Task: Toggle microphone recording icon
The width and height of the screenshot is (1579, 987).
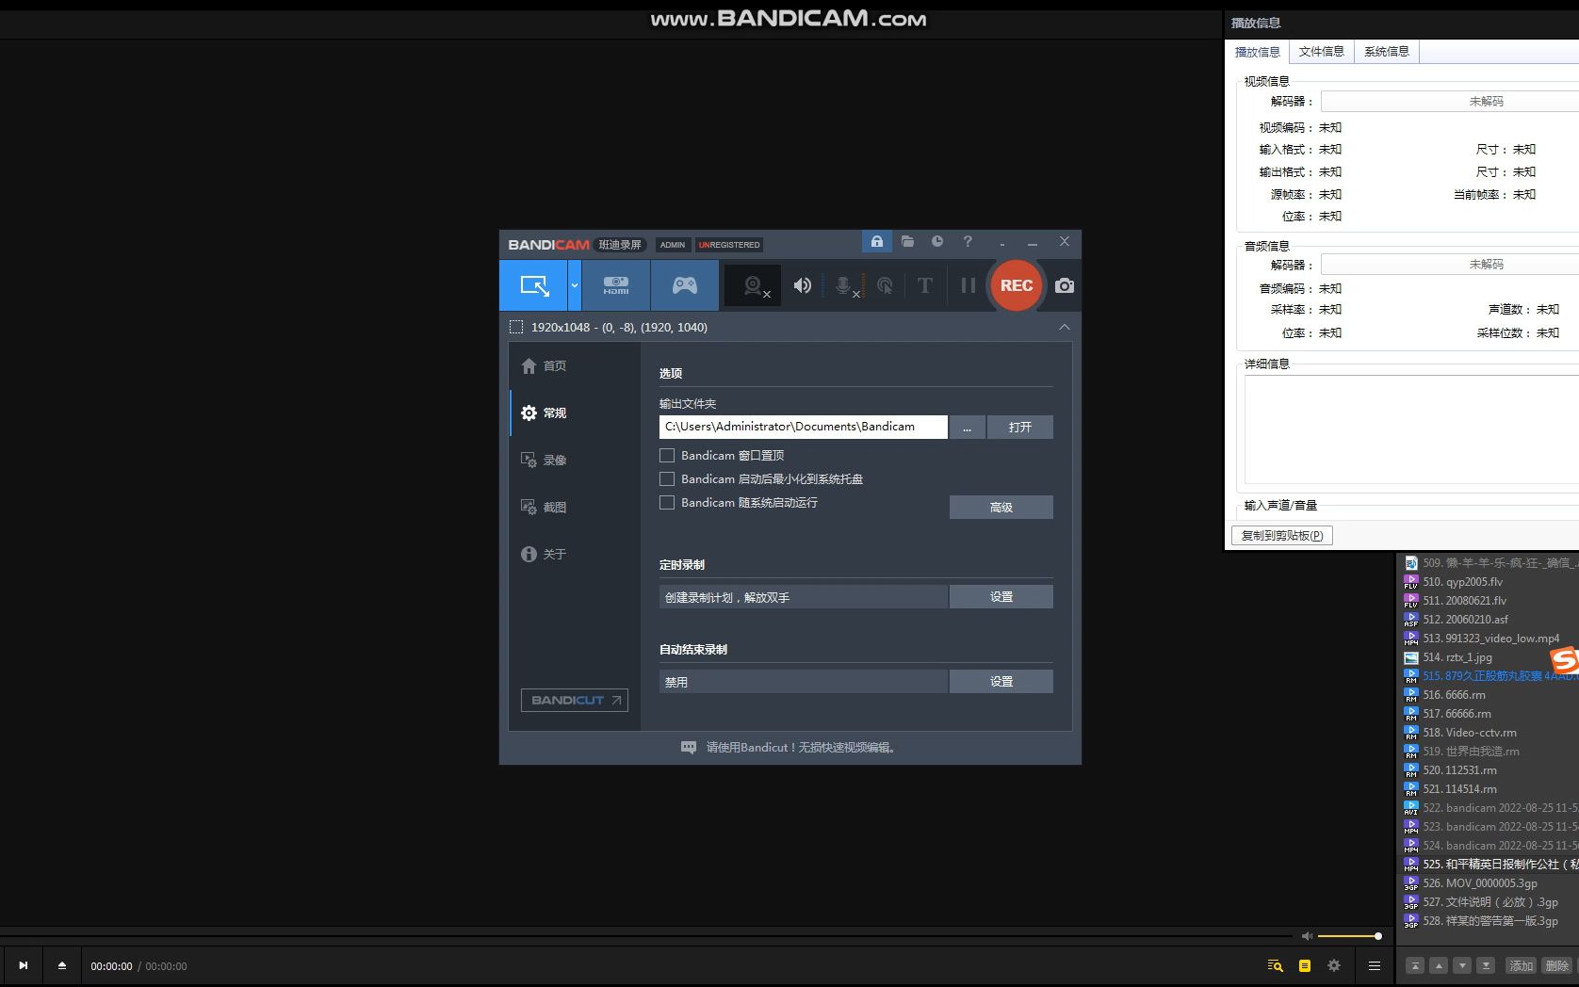Action: pyautogui.click(x=845, y=285)
